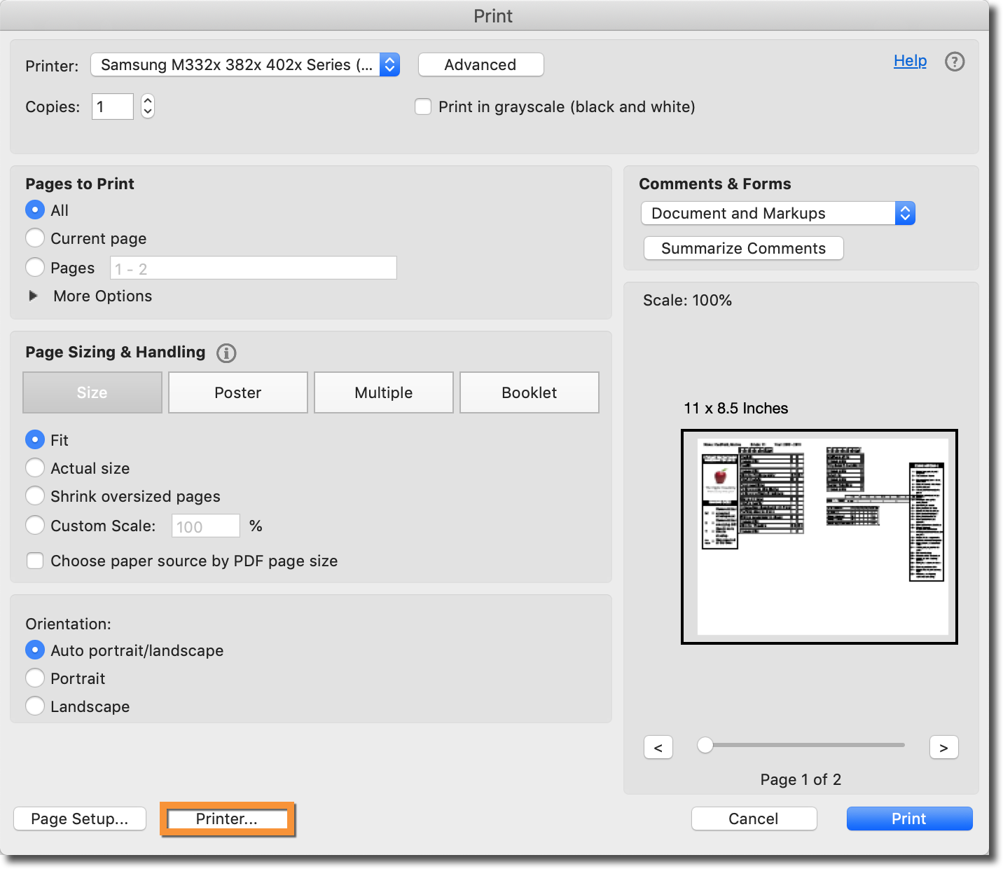Select Landscape orientation
The width and height of the screenshot is (1003, 869).
pos(35,706)
